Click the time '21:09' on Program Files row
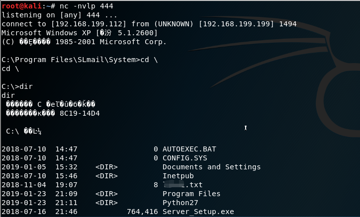The image size is (360, 217). (x=66, y=194)
